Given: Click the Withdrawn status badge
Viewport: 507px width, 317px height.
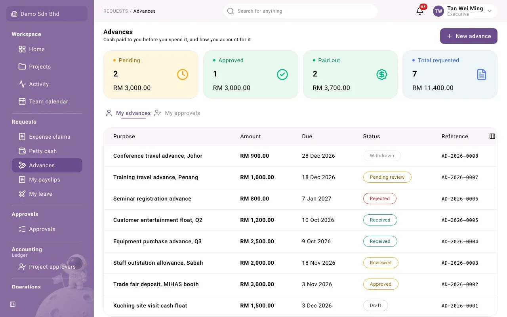Looking at the screenshot, I should [x=382, y=156].
